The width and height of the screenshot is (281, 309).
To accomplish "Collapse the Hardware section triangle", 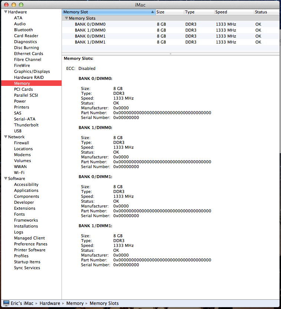I will point(6,12).
